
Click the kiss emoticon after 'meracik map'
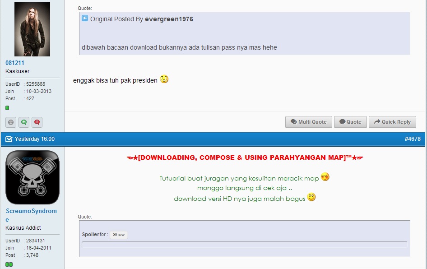click(x=325, y=177)
